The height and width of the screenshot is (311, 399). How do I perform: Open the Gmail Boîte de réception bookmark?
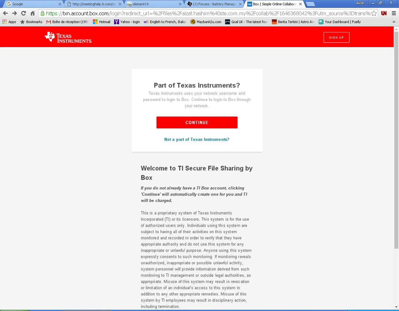click(67, 22)
